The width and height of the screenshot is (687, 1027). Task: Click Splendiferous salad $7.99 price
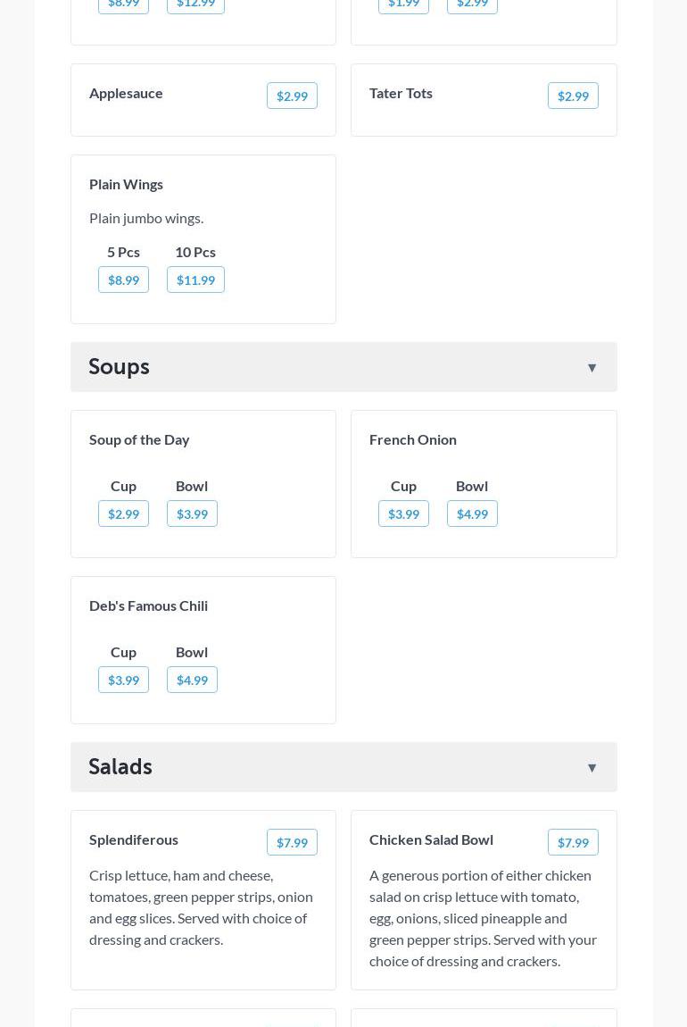292,843
